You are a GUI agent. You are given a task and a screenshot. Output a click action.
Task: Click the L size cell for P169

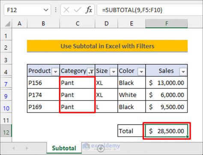click(x=106, y=107)
